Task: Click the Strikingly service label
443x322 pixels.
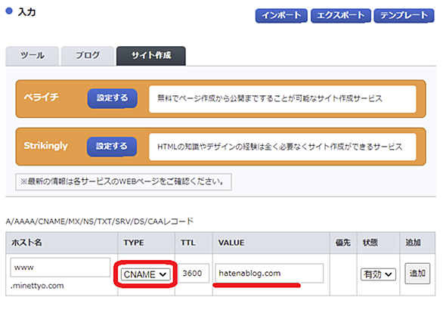Action: tap(46, 146)
